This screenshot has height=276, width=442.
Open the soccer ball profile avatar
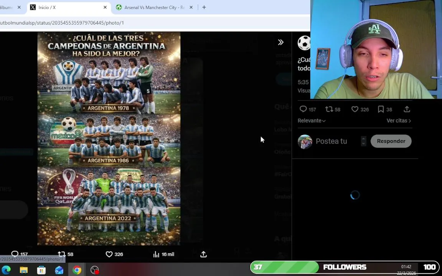pos(304,43)
